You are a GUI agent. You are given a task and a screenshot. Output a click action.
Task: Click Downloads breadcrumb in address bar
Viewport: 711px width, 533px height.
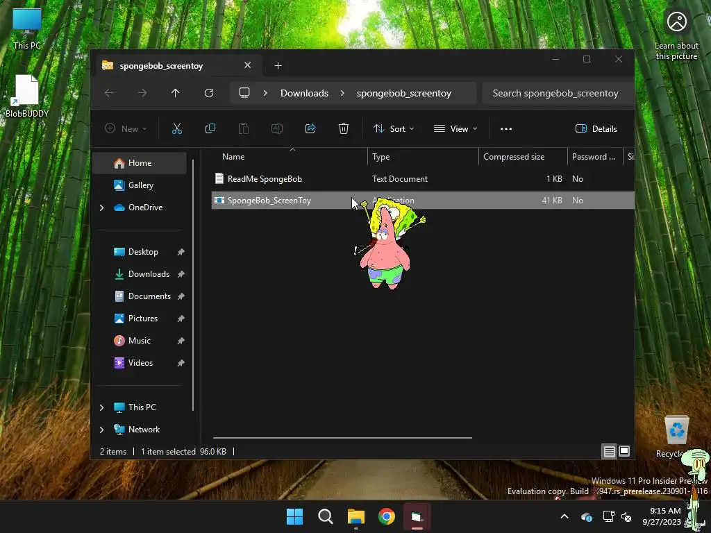click(x=304, y=93)
